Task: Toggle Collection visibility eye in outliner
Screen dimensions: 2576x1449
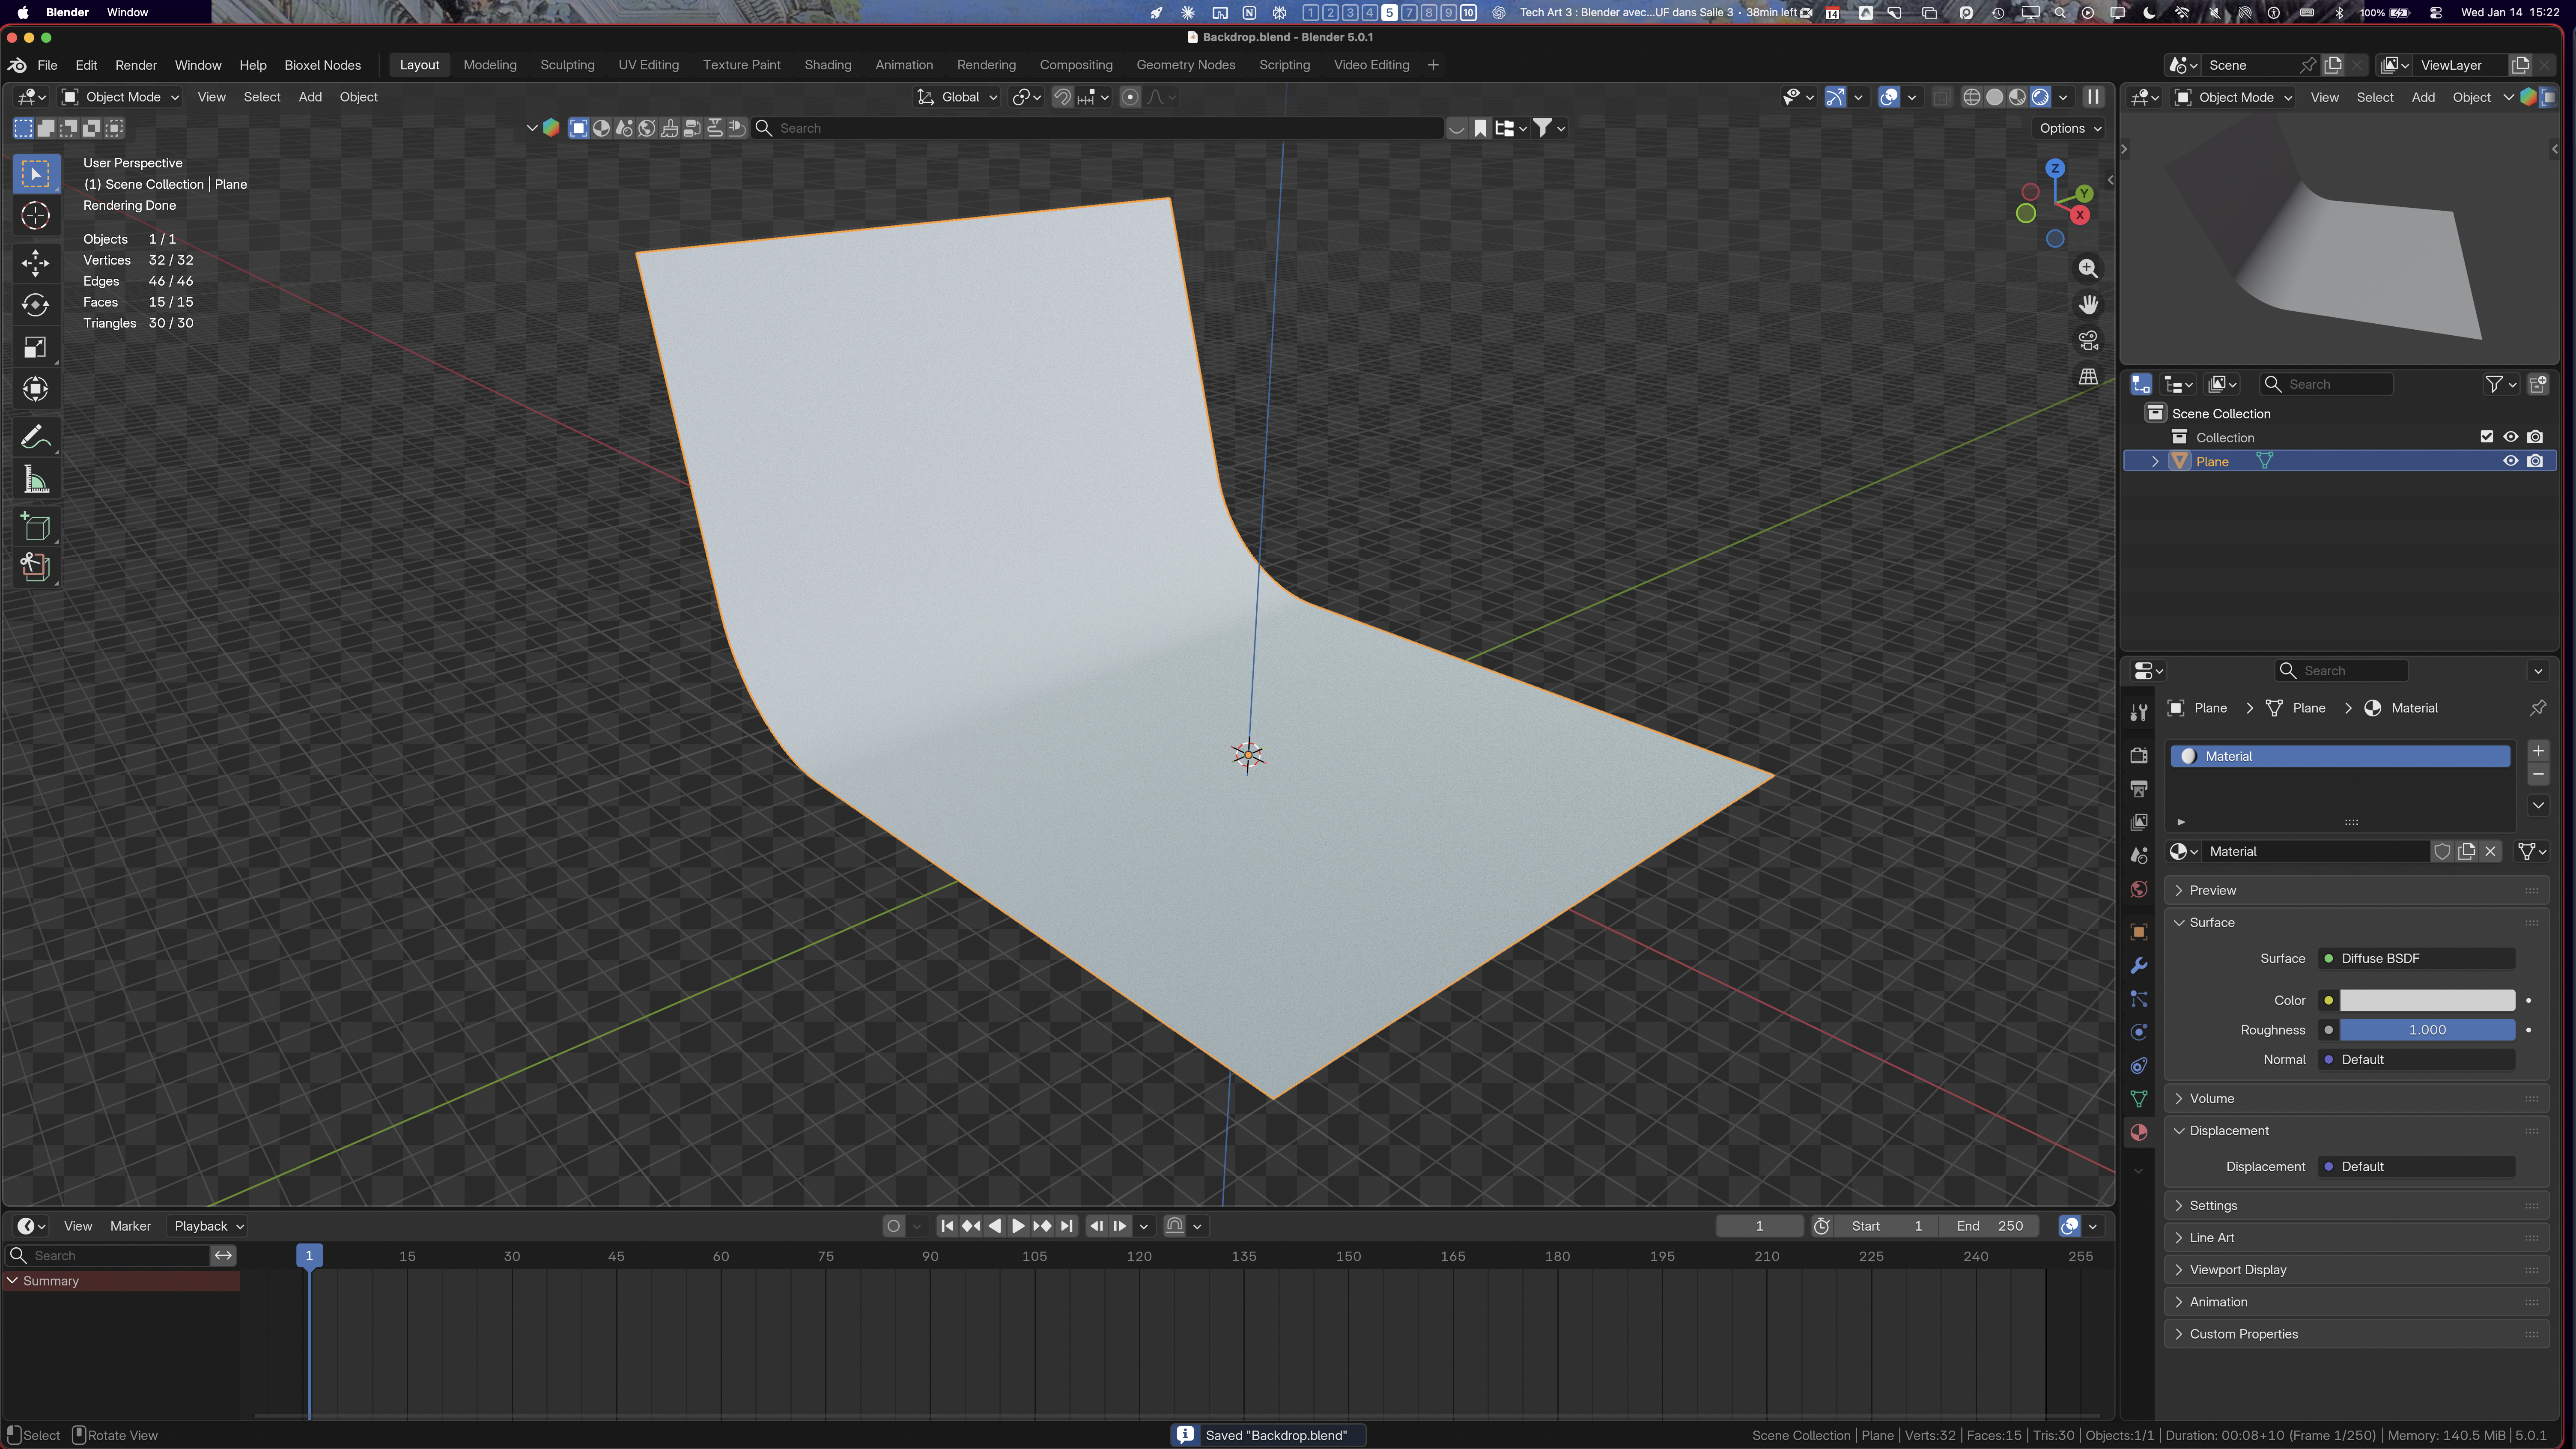Action: click(2510, 437)
